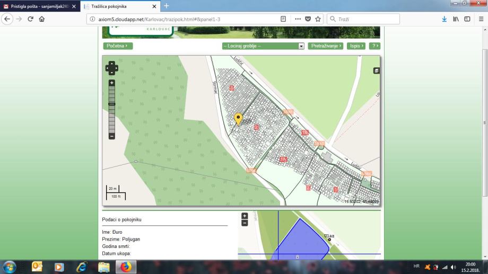Viewport: 488px width, 274px height.
Task: Open the Library icon
Action: coord(456,19)
